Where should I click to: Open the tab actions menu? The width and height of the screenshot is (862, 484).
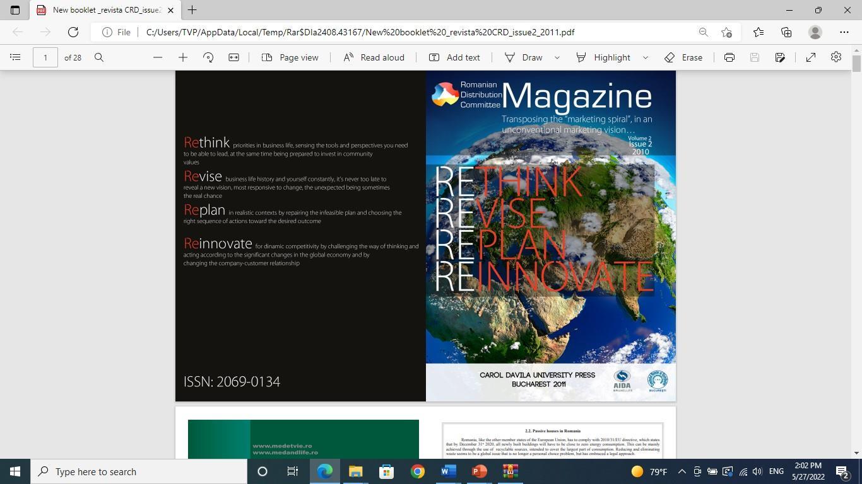point(15,10)
